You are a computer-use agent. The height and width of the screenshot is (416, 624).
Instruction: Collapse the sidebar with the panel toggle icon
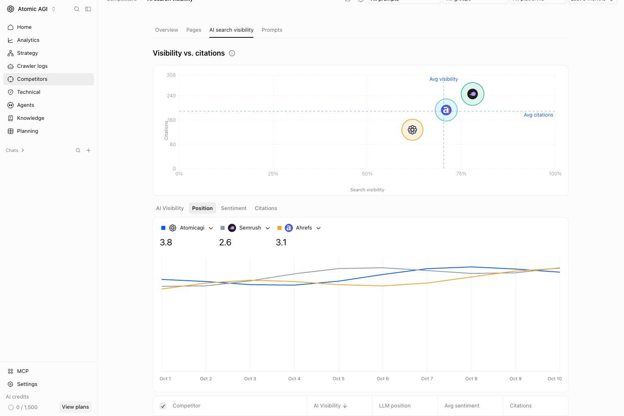88,9
